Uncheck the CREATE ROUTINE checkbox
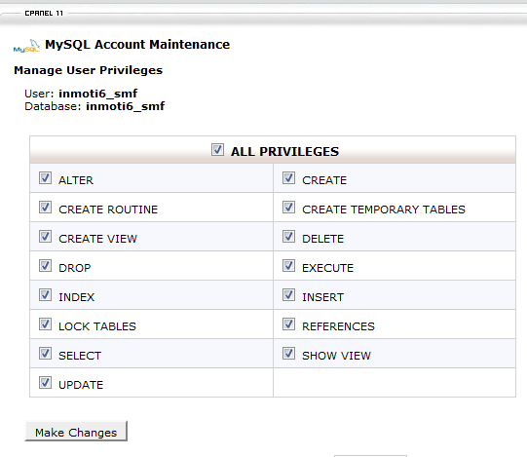The height and width of the screenshot is (457, 527). click(45, 208)
